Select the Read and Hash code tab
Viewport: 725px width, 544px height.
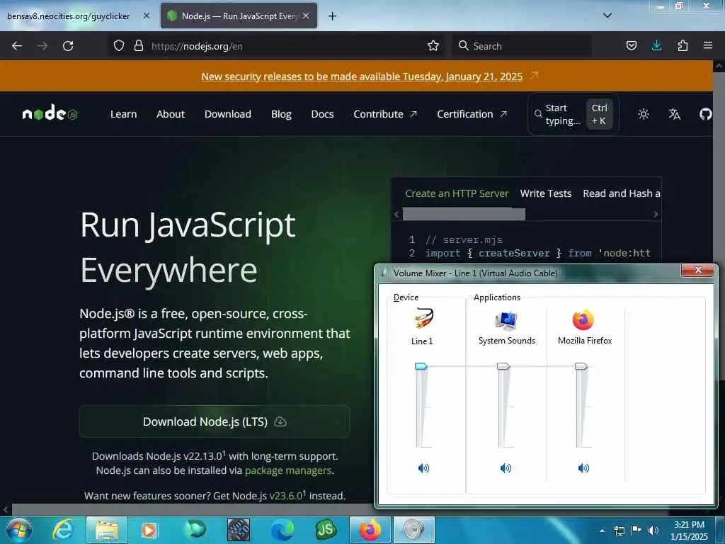pos(621,193)
